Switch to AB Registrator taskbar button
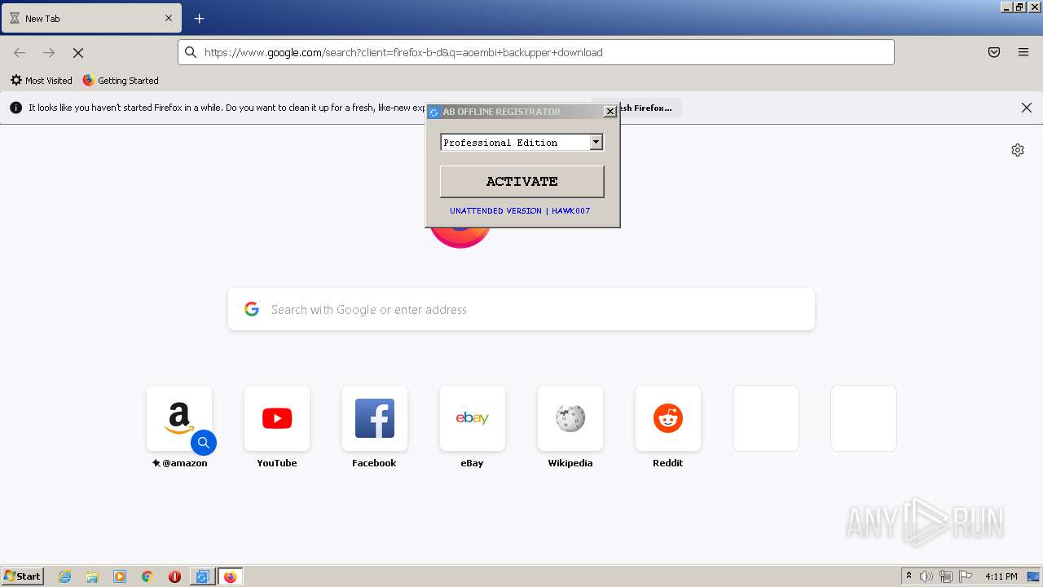Image resolution: width=1043 pixels, height=587 pixels. click(x=202, y=576)
